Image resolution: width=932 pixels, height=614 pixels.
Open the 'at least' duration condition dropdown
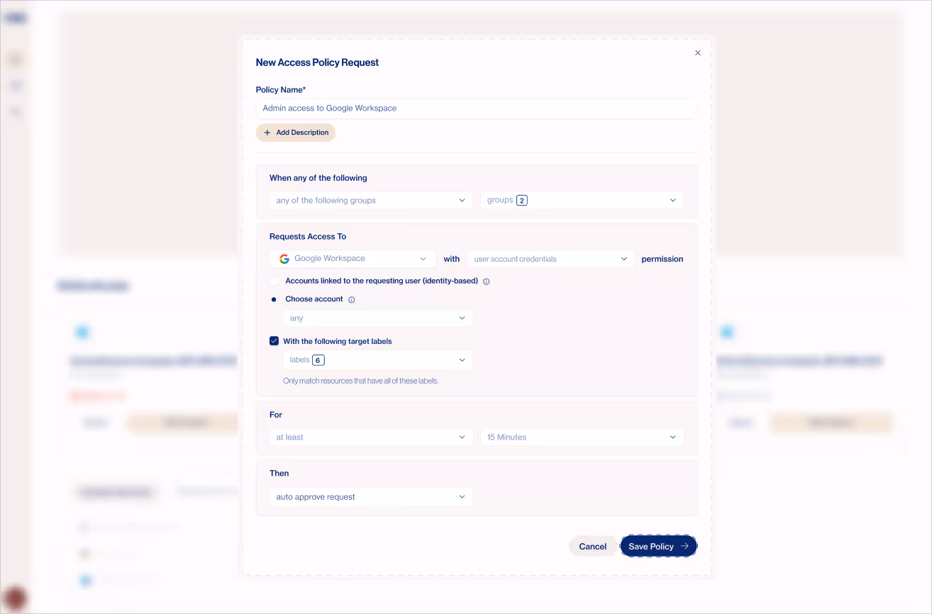pos(371,437)
